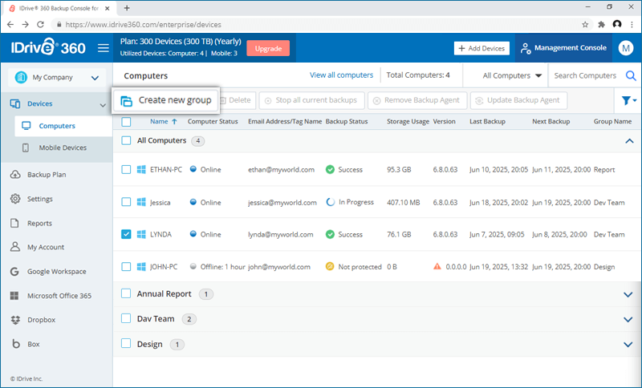Click the Upgrade button
Image resolution: width=642 pixels, height=388 pixels.
(x=267, y=48)
